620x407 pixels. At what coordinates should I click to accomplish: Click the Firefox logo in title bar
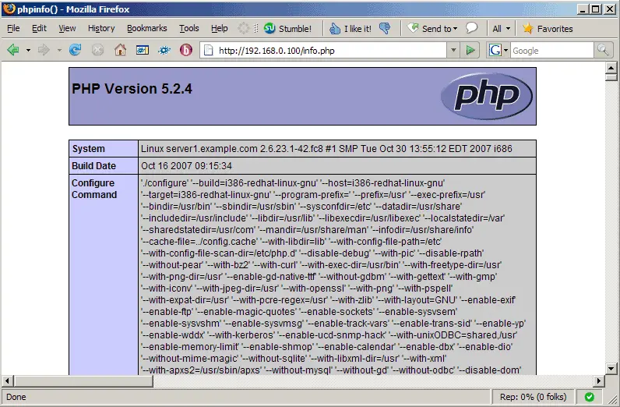tap(9, 9)
